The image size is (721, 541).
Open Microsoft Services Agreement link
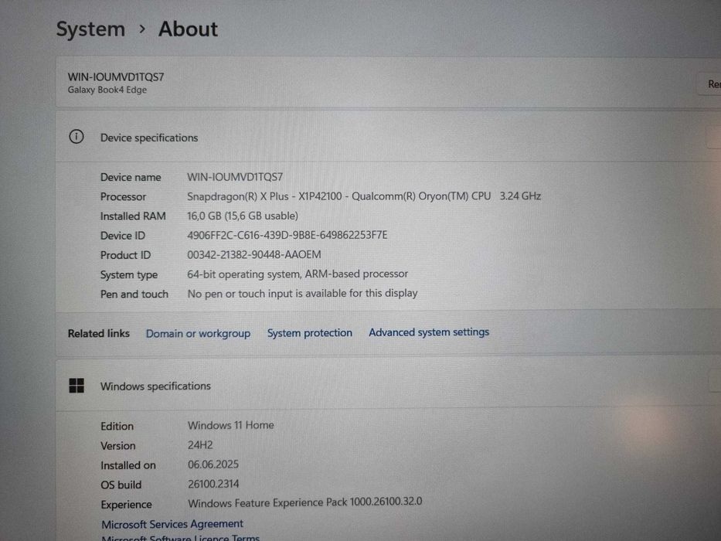[172, 524]
